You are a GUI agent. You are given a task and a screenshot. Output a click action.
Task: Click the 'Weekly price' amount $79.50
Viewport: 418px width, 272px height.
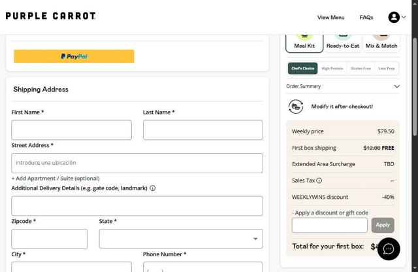point(386,131)
